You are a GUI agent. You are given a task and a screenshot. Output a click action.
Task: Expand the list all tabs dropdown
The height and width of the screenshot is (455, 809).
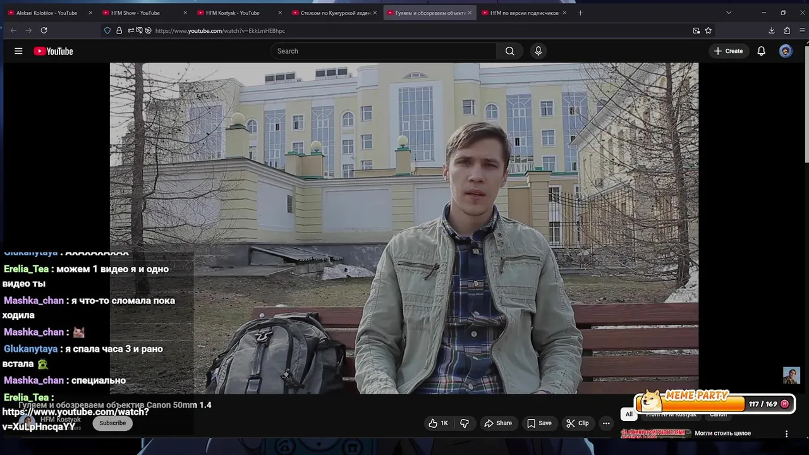(729, 13)
